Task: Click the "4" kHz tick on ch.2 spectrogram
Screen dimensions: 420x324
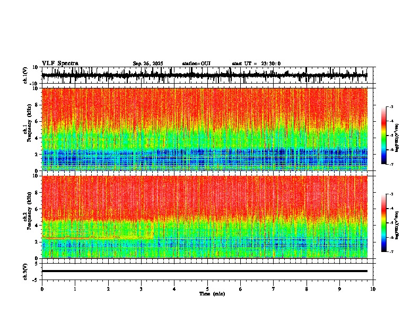Action: pyautogui.click(x=37, y=226)
